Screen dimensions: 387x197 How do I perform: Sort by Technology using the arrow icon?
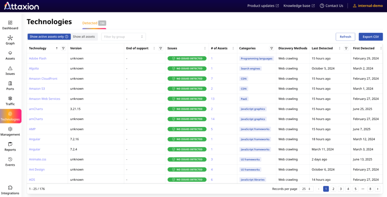point(57,48)
